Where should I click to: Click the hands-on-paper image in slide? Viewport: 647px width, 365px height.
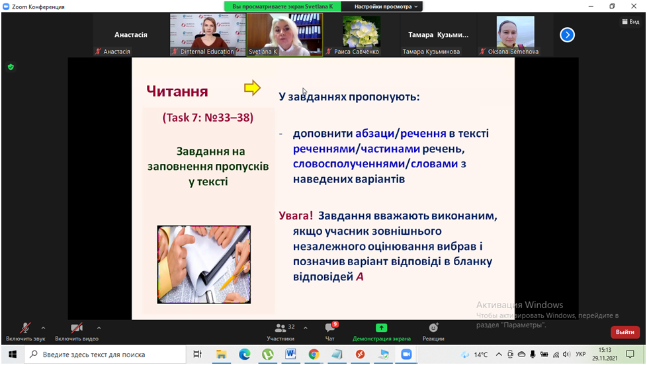click(204, 264)
